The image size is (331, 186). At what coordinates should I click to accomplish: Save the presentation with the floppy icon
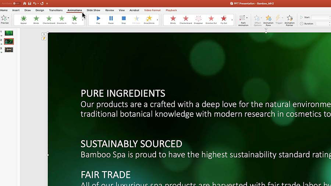point(29,3)
